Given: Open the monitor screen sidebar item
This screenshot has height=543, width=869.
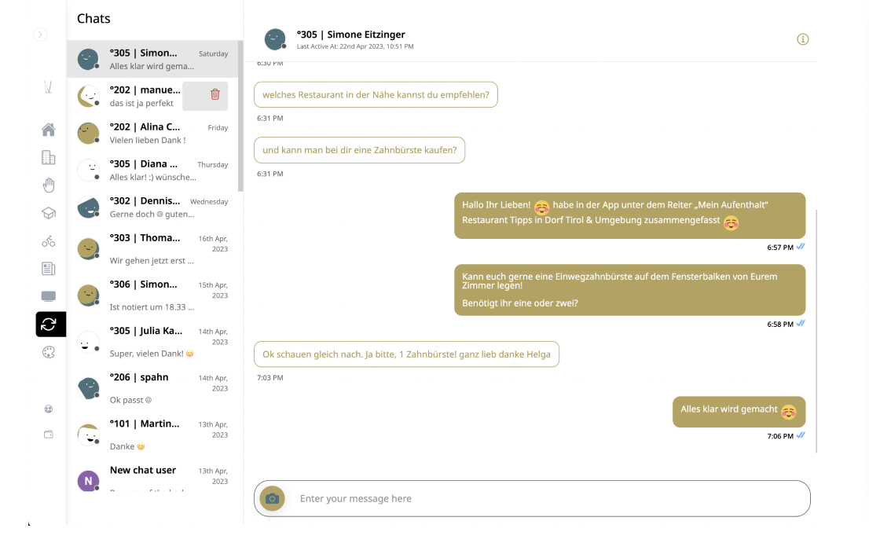Looking at the screenshot, I should click(x=49, y=296).
